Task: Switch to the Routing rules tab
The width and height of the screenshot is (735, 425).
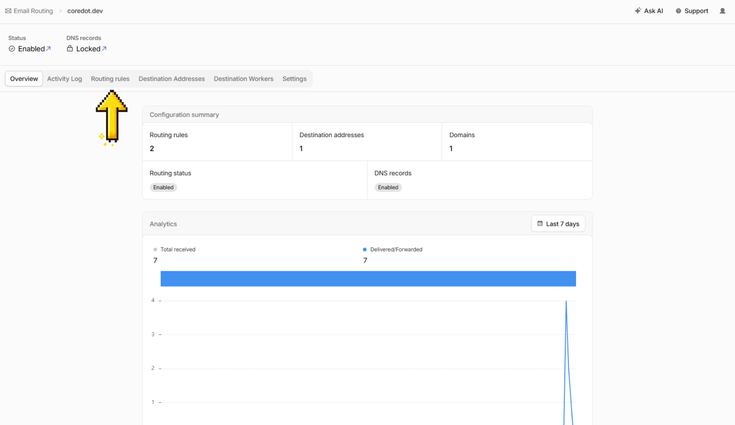Action: (110, 79)
